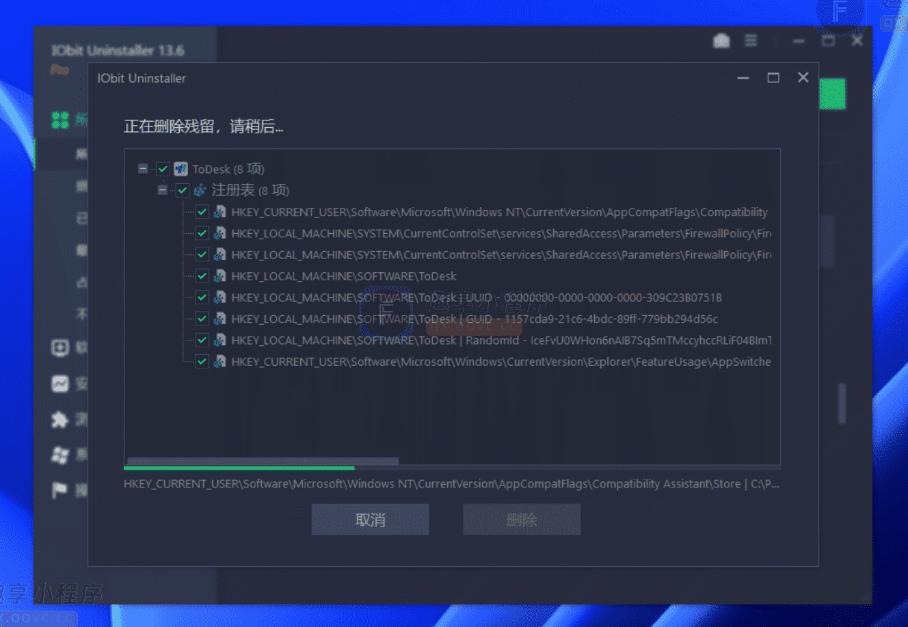This screenshot has width=908, height=627.
Task: Toggle checkbox for ToDesk RandomId entry
Action: tap(202, 340)
